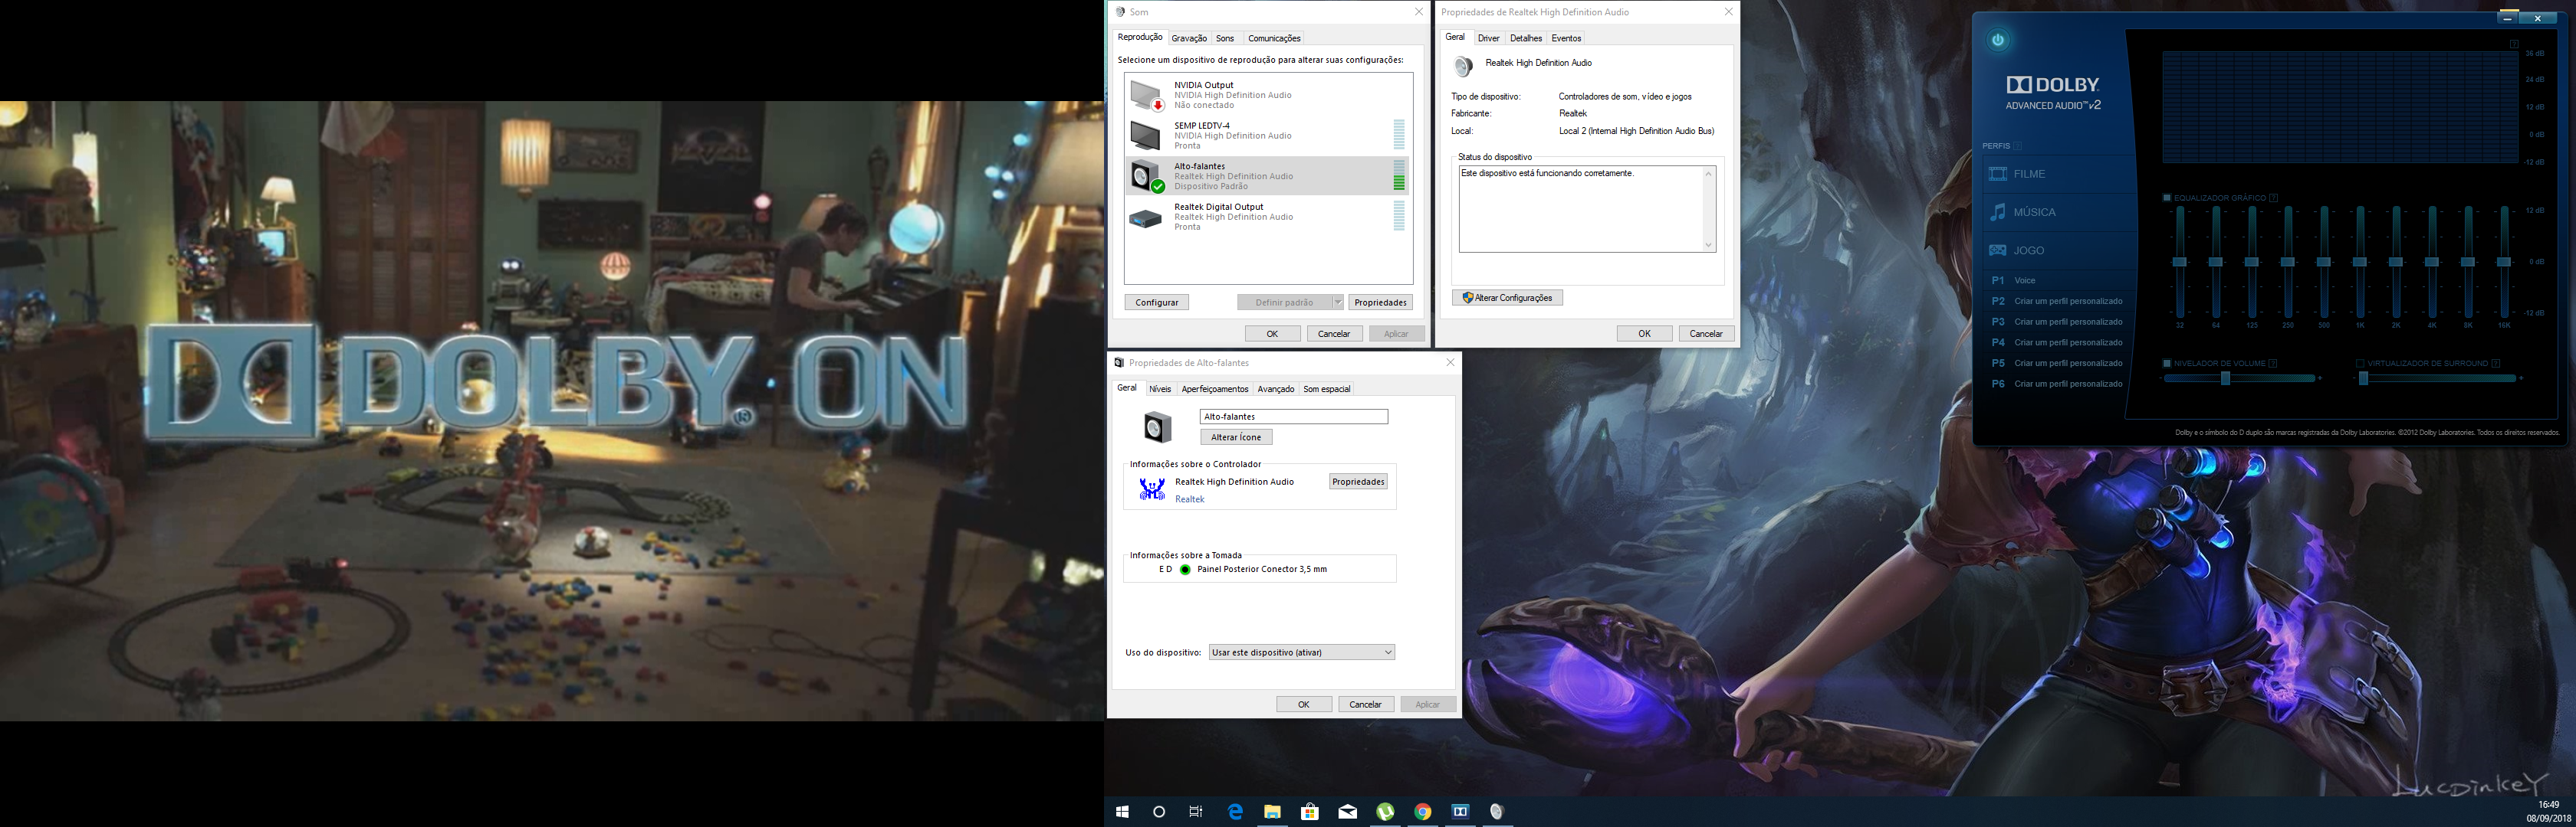The image size is (2576, 827).
Task: Open Comunicações tab
Action: [1274, 38]
